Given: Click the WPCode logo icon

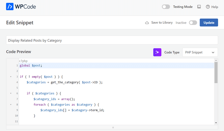Looking at the screenshot, I should [10, 7].
